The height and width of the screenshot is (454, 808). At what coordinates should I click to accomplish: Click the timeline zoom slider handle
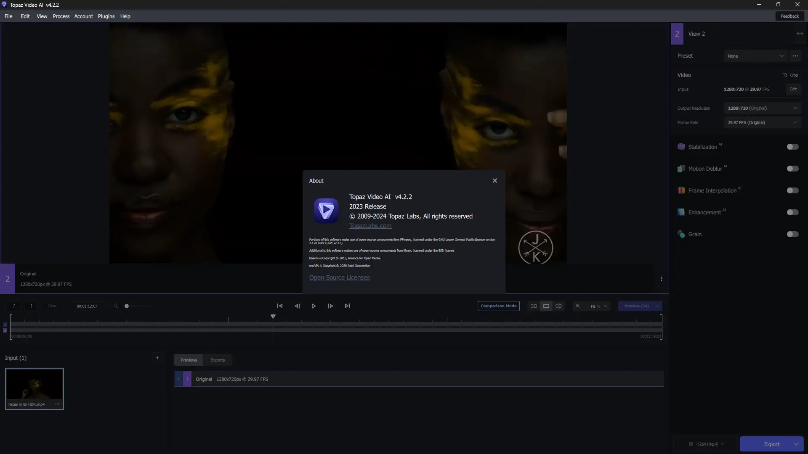[x=127, y=306]
